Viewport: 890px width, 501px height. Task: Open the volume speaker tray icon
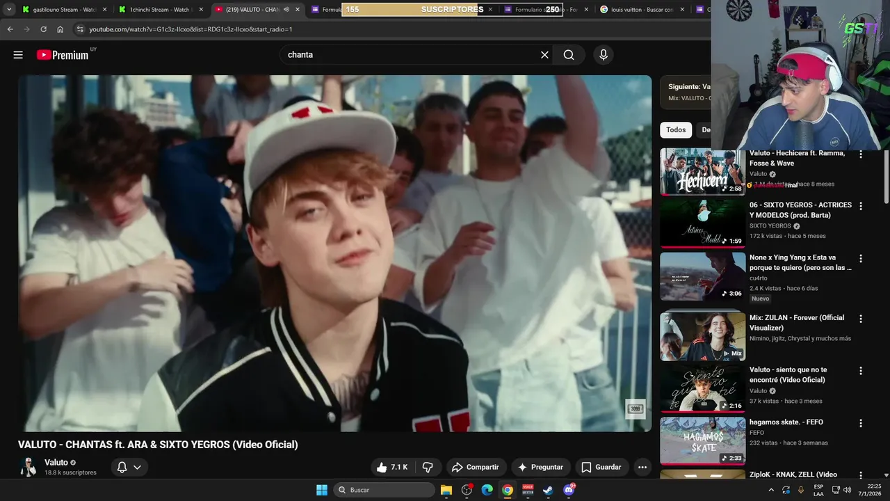point(847,490)
